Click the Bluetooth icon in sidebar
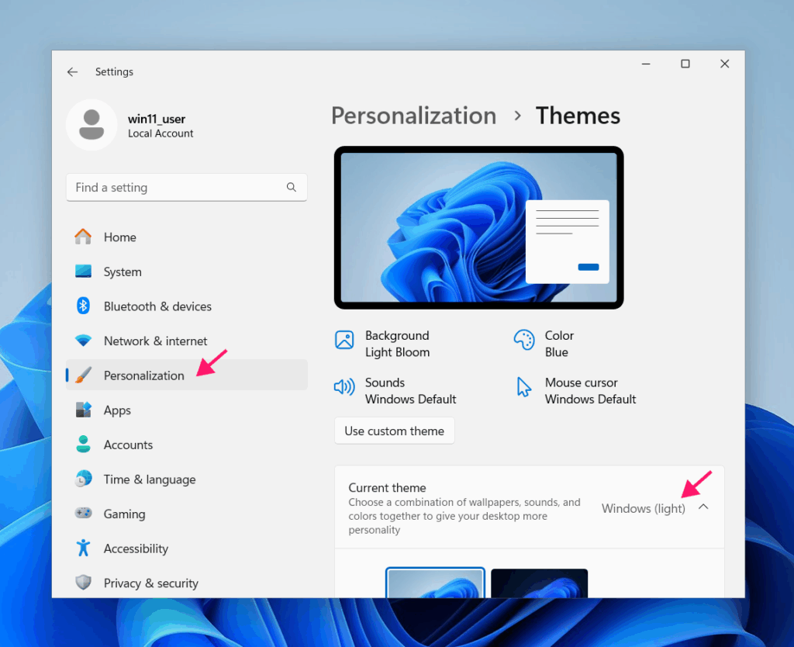Viewport: 794px width, 647px height. tap(83, 306)
